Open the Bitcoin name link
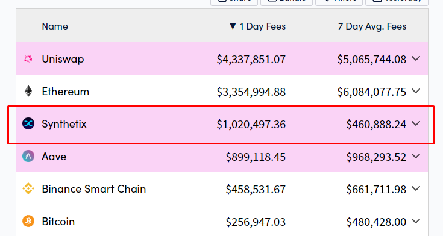 pyautogui.click(x=58, y=222)
